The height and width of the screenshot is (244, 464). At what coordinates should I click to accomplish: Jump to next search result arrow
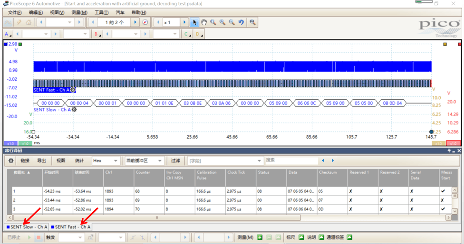coord(333,161)
